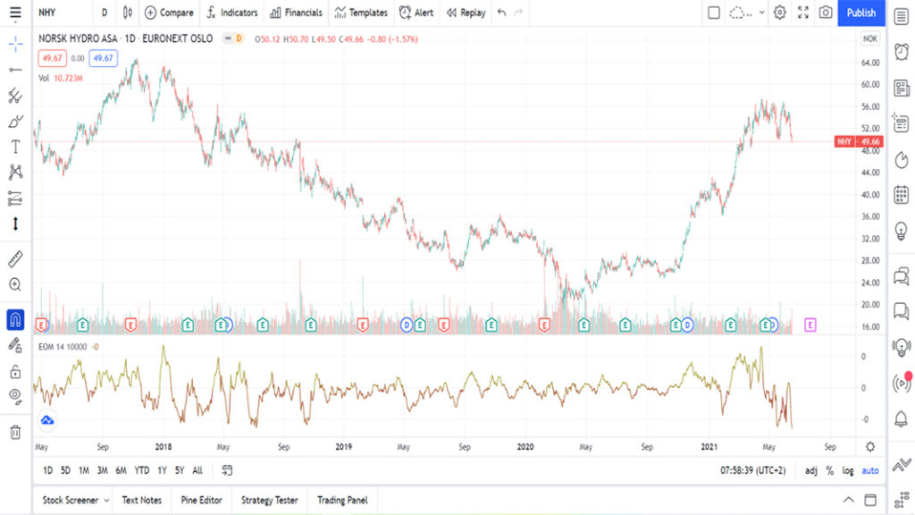Open the Indicators dialog
Viewport: 915px width, 515px height.
tap(231, 13)
